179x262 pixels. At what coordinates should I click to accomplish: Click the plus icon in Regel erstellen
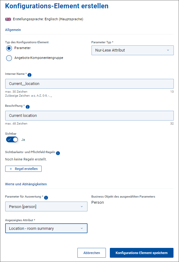11,169
